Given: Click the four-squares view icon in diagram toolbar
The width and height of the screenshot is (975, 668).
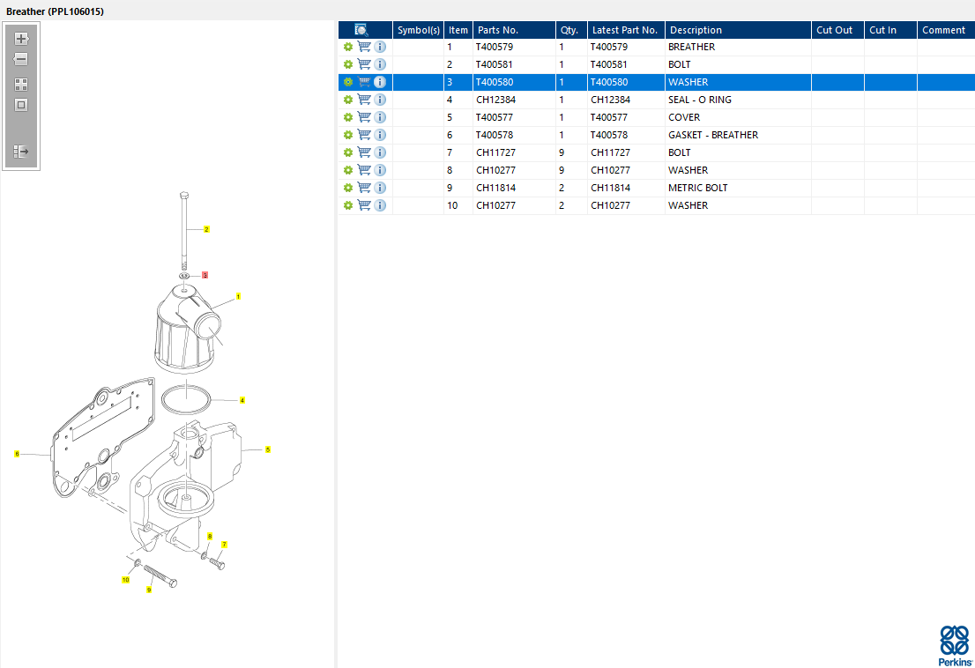Looking at the screenshot, I should (21, 85).
